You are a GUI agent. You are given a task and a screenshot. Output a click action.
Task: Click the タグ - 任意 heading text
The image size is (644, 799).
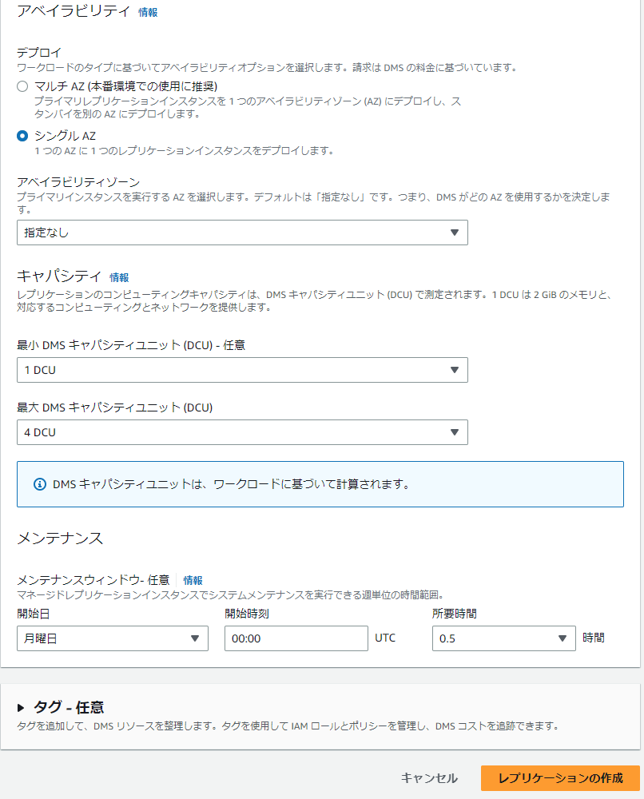(69, 707)
